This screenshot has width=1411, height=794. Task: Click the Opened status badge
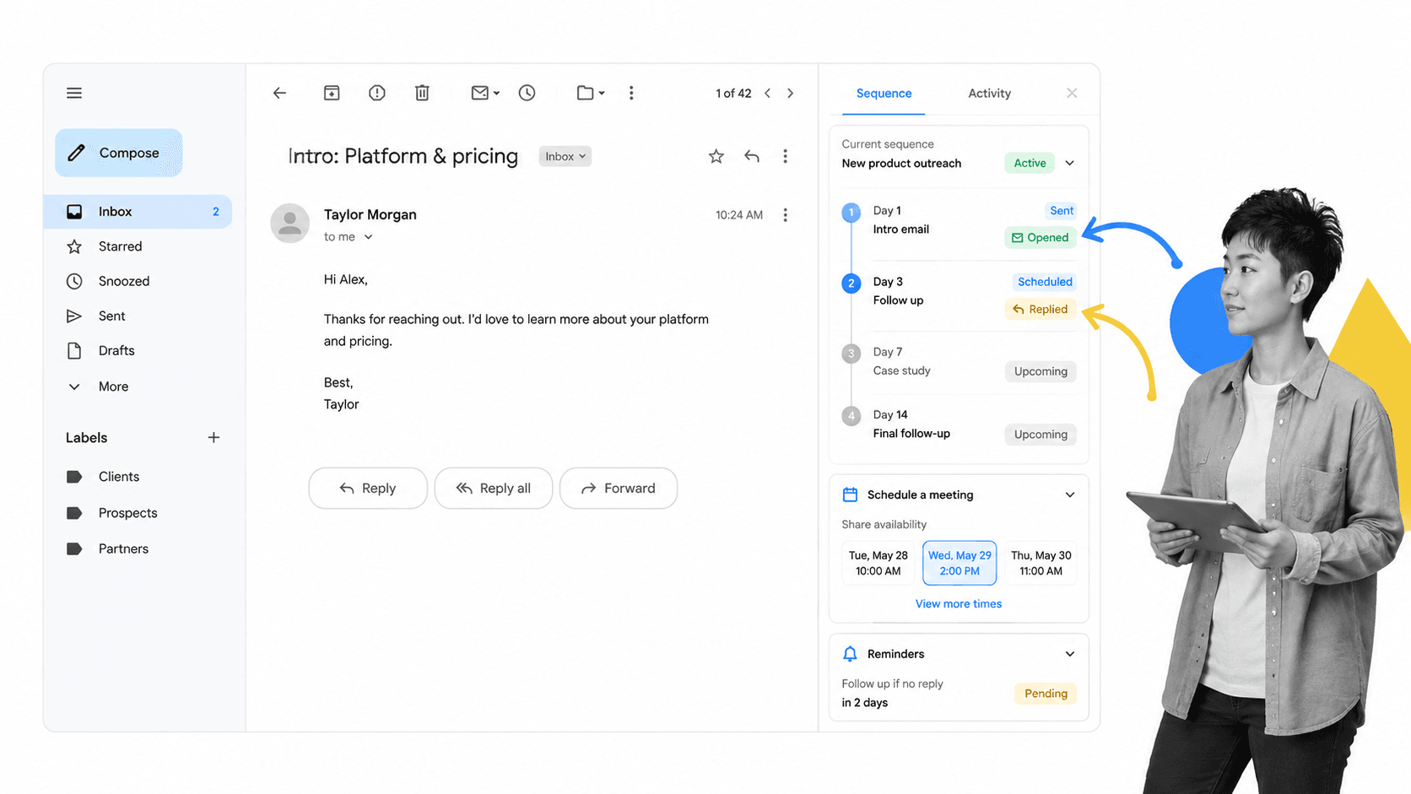tap(1041, 238)
